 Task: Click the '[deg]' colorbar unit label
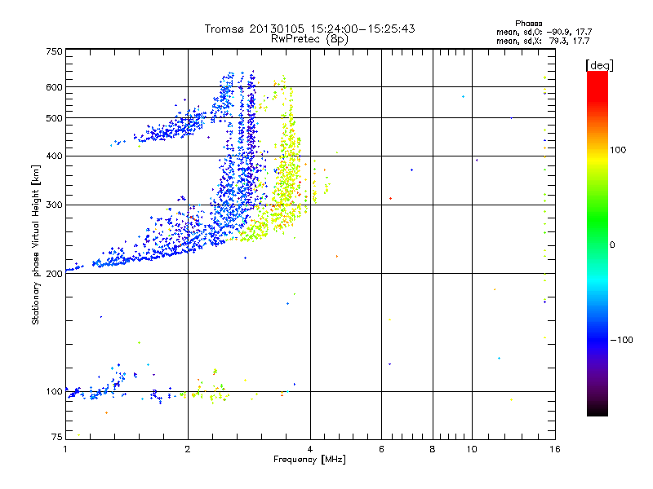click(x=599, y=65)
